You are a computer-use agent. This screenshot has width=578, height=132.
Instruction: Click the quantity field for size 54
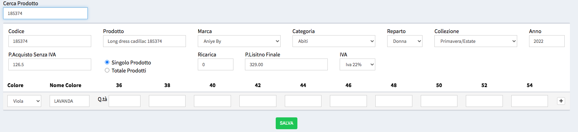529,101
